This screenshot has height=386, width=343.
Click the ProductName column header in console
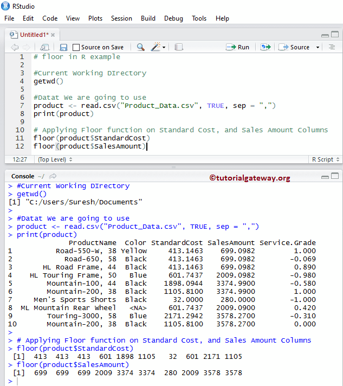[x=93, y=243]
